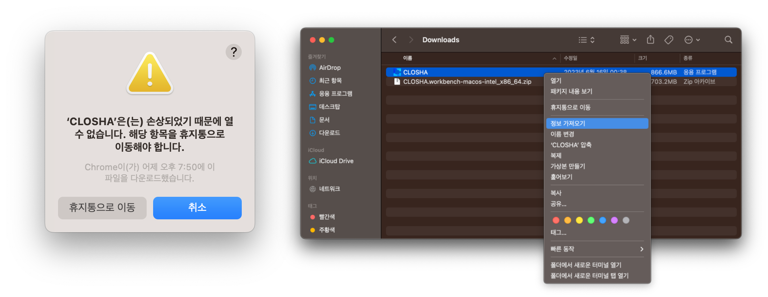Select '다운로드' in sidebar
Screen dimensions: 768x297
point(324,133)
